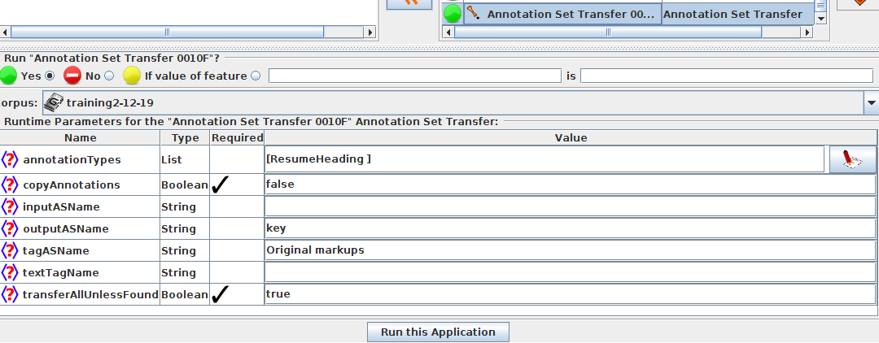Click the corpus icon beside training2-12-19
The height and width of the screenshot is (343, 879).
pos(54,102)
